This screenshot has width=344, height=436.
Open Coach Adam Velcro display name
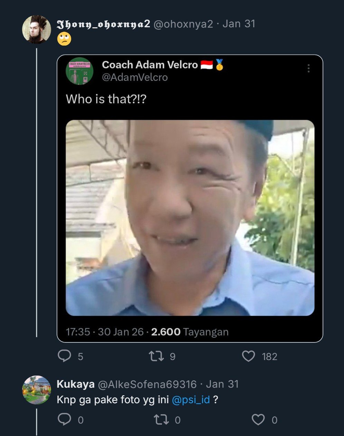click(x=150, y=65)
